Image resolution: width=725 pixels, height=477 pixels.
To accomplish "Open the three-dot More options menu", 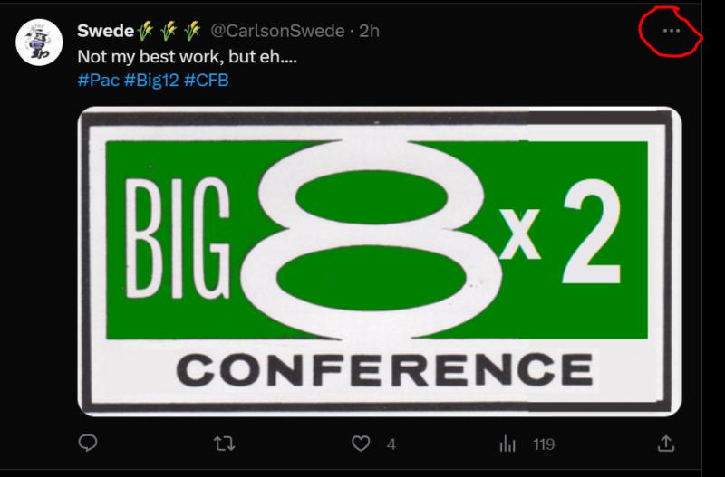I will click(x=671, y=31).
